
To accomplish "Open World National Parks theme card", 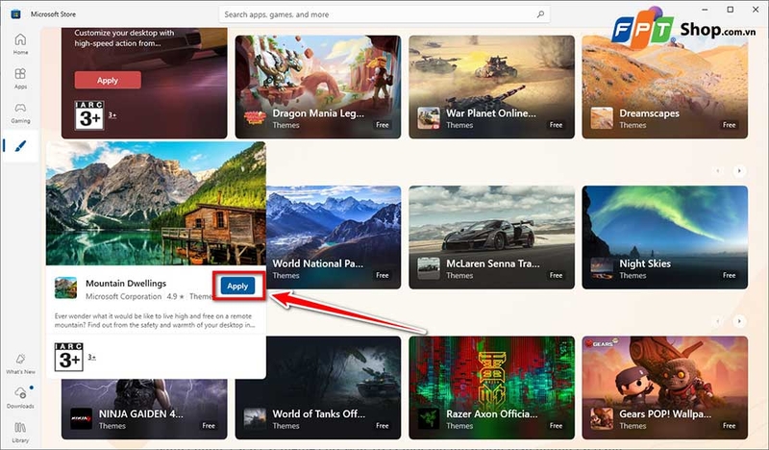I will point(334,237).
